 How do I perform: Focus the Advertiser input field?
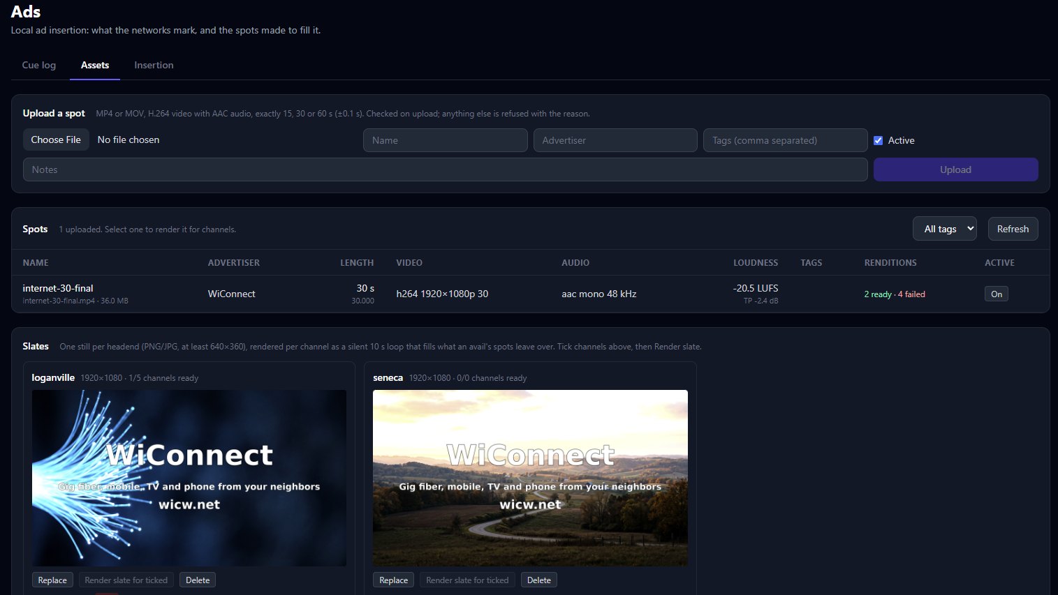pyautogui.click(x=615, y=140)
